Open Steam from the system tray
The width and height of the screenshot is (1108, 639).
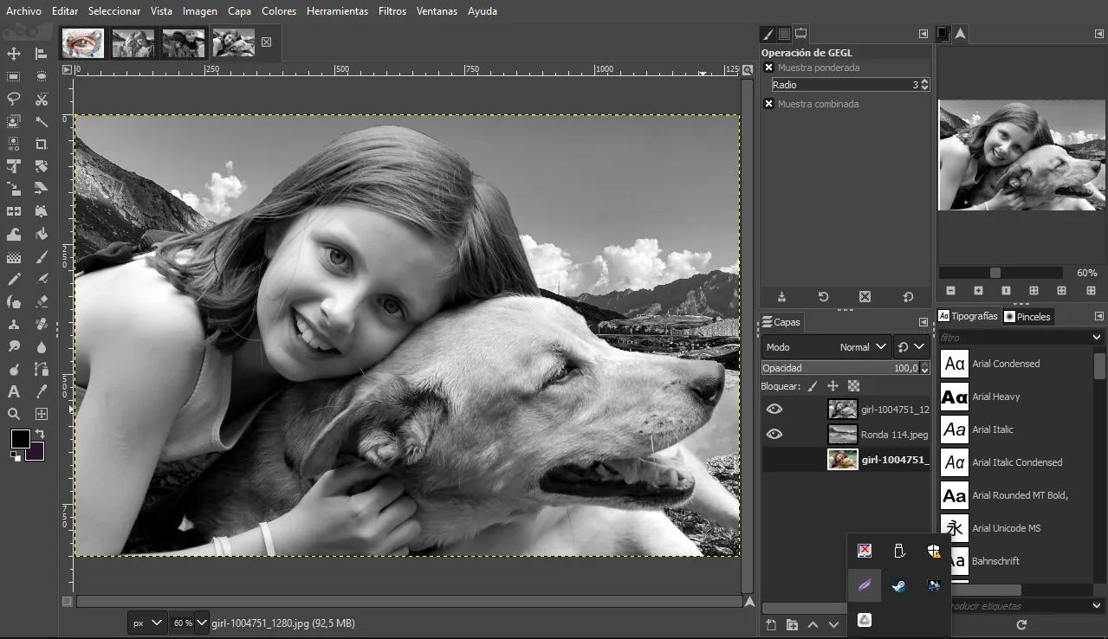[899, 585]
